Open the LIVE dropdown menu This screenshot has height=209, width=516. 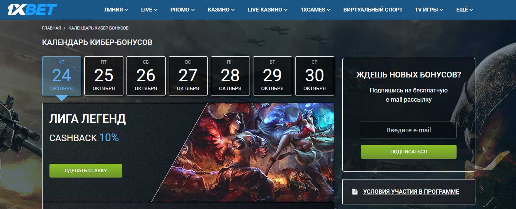point(149,10)
